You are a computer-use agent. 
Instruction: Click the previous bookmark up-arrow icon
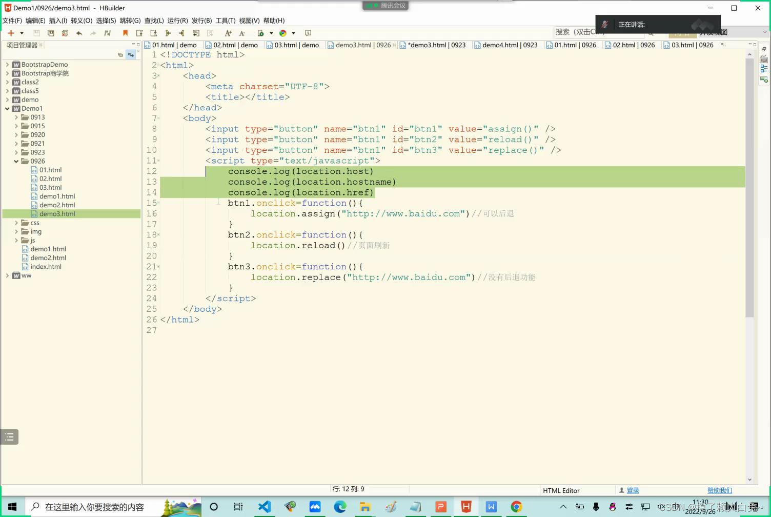(139, 33)
